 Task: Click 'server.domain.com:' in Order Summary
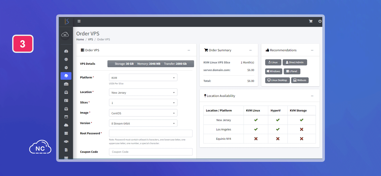pos(217,70)
